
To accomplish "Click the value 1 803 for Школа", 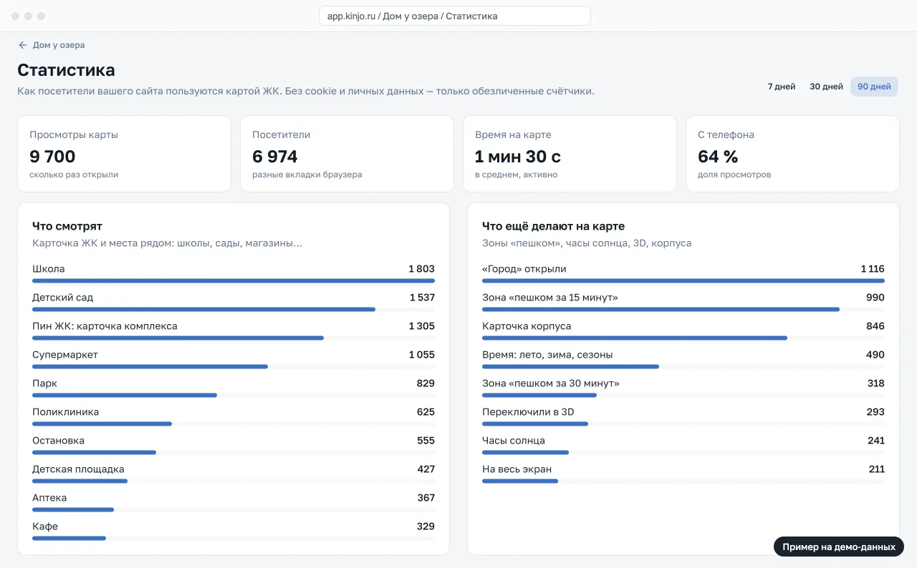I will [x=421, y=269].
